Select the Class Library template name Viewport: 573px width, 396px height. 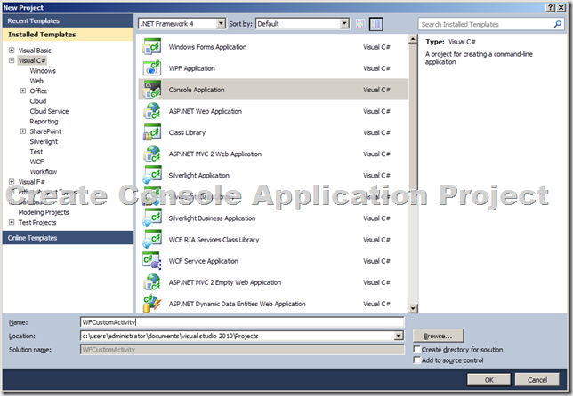tap(187, 132)
